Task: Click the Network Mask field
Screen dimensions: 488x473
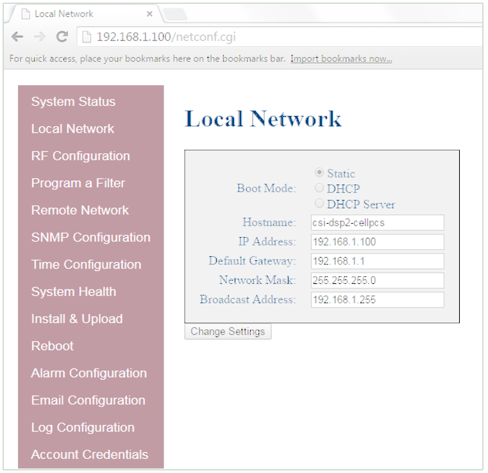Action: click(x=377, y=281)
